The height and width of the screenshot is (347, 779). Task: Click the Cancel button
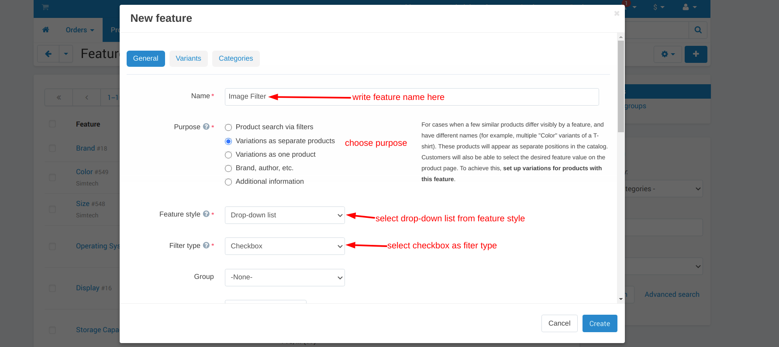[559, 323]
